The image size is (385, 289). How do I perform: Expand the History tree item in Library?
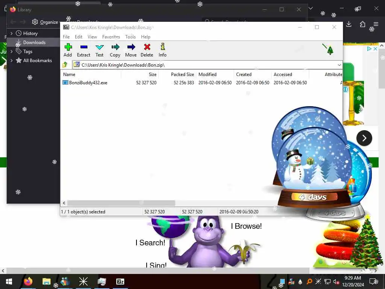[11, 33]
